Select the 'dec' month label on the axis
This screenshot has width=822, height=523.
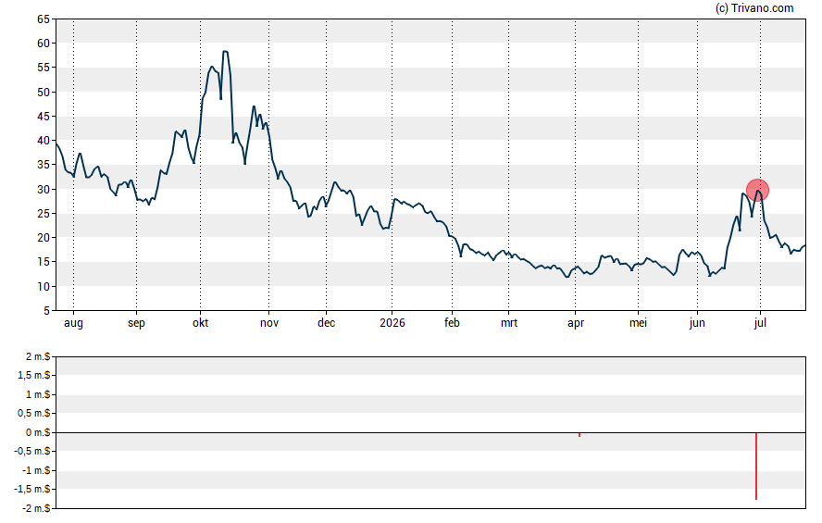(x=326, y=323)
